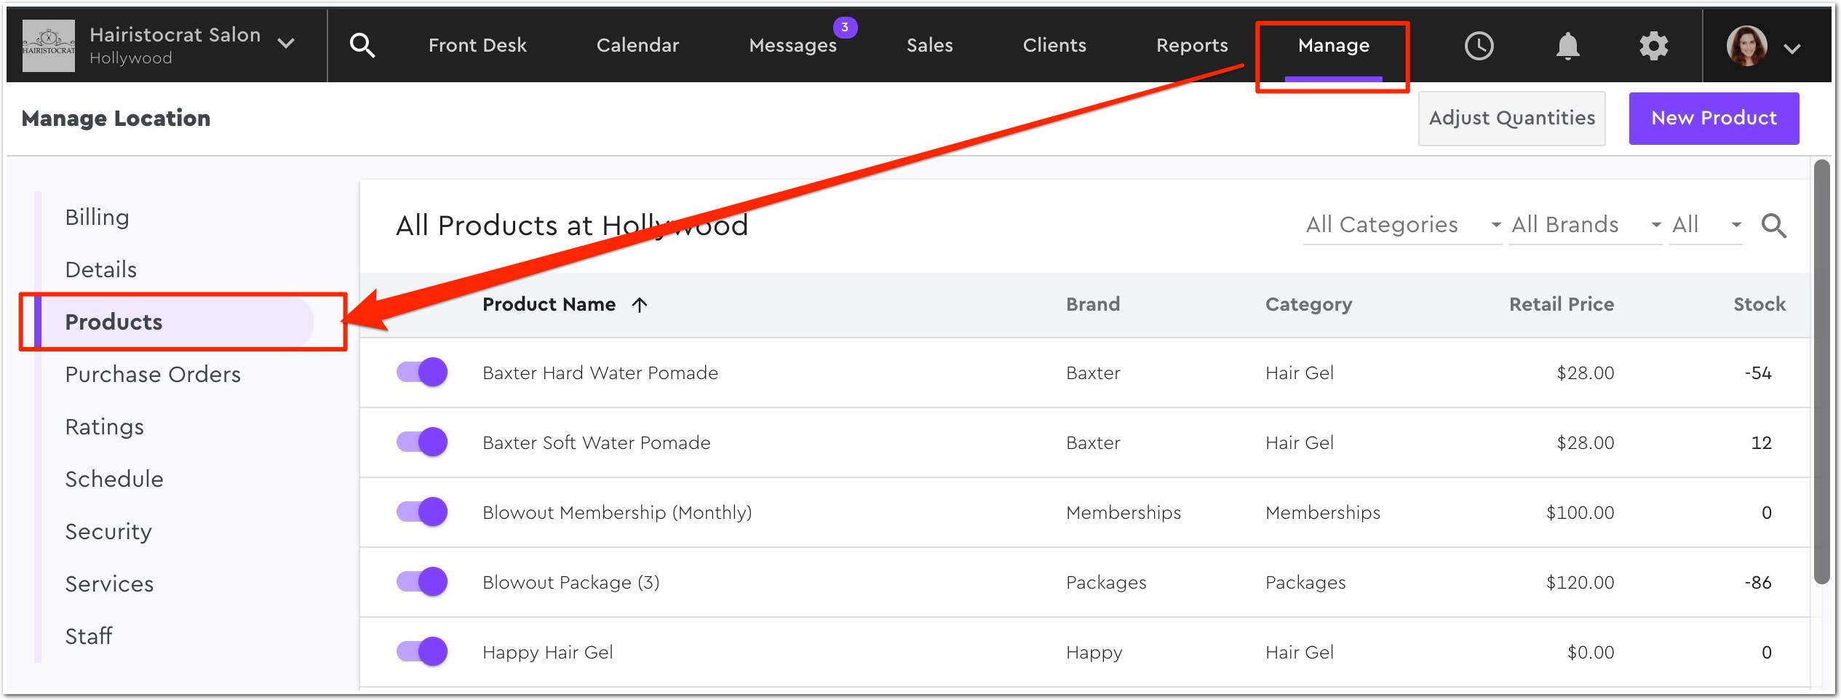1841x700 pixels.
Task: Click the vertical scrollbar on the right
Action: [x=1821, y=371]
